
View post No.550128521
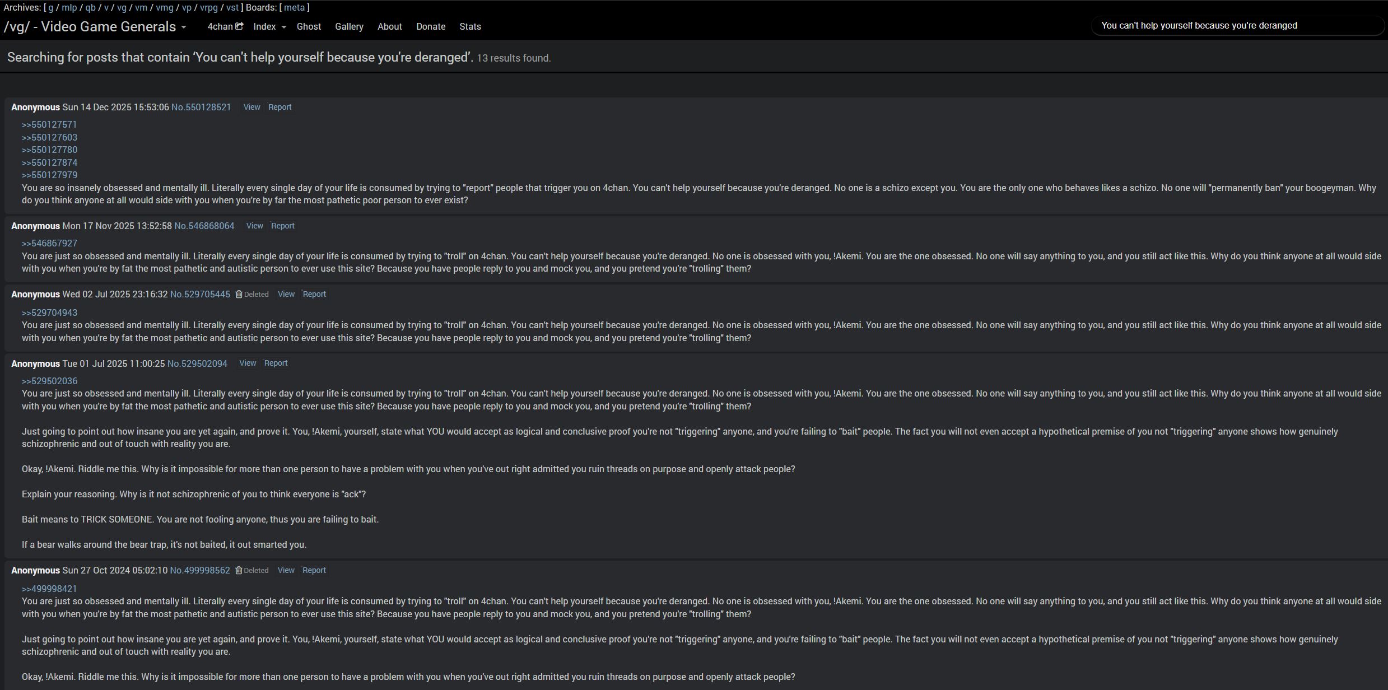pyautogui.click(x=251, y=107)
